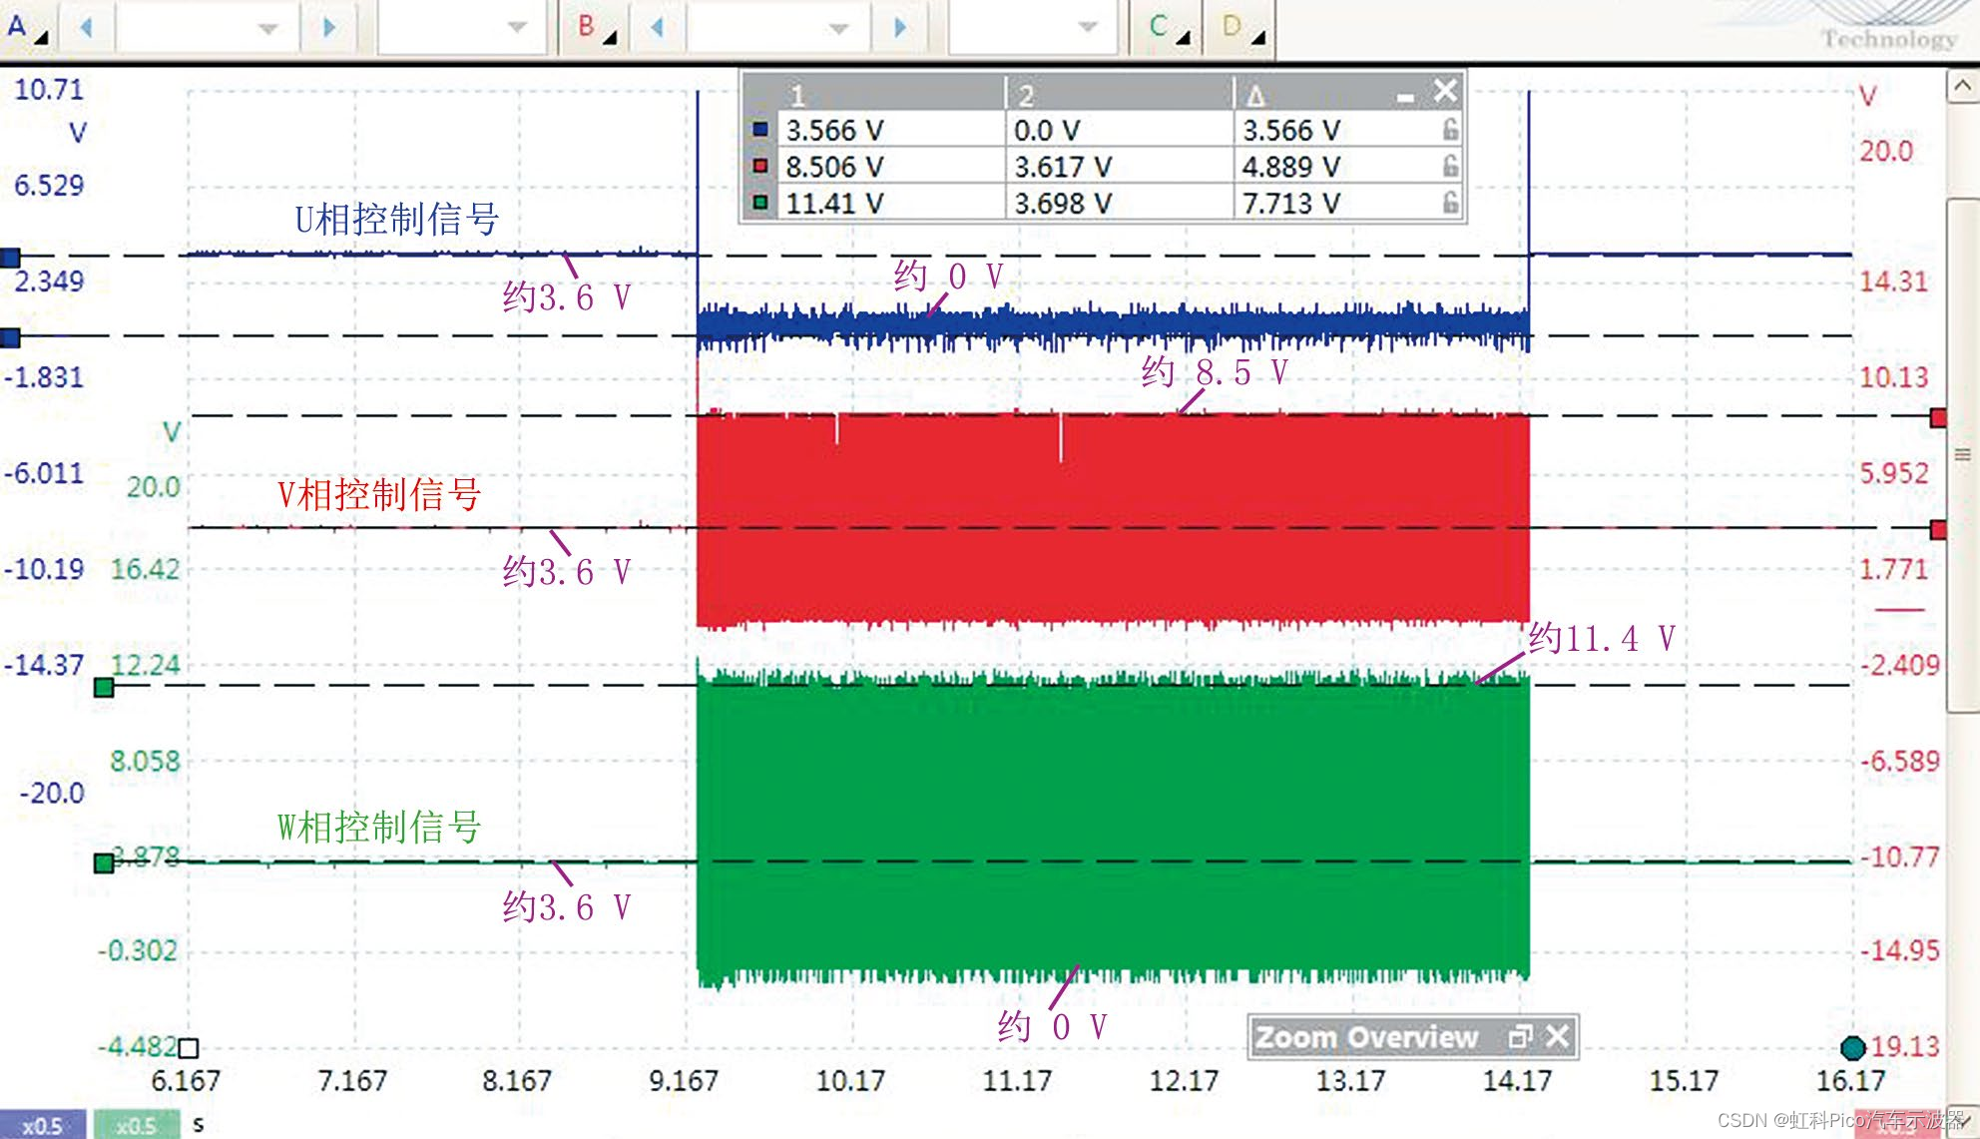This screenshot has height=1139, width=1980.
Task: Open Channel C options button
Action: 1166,27
